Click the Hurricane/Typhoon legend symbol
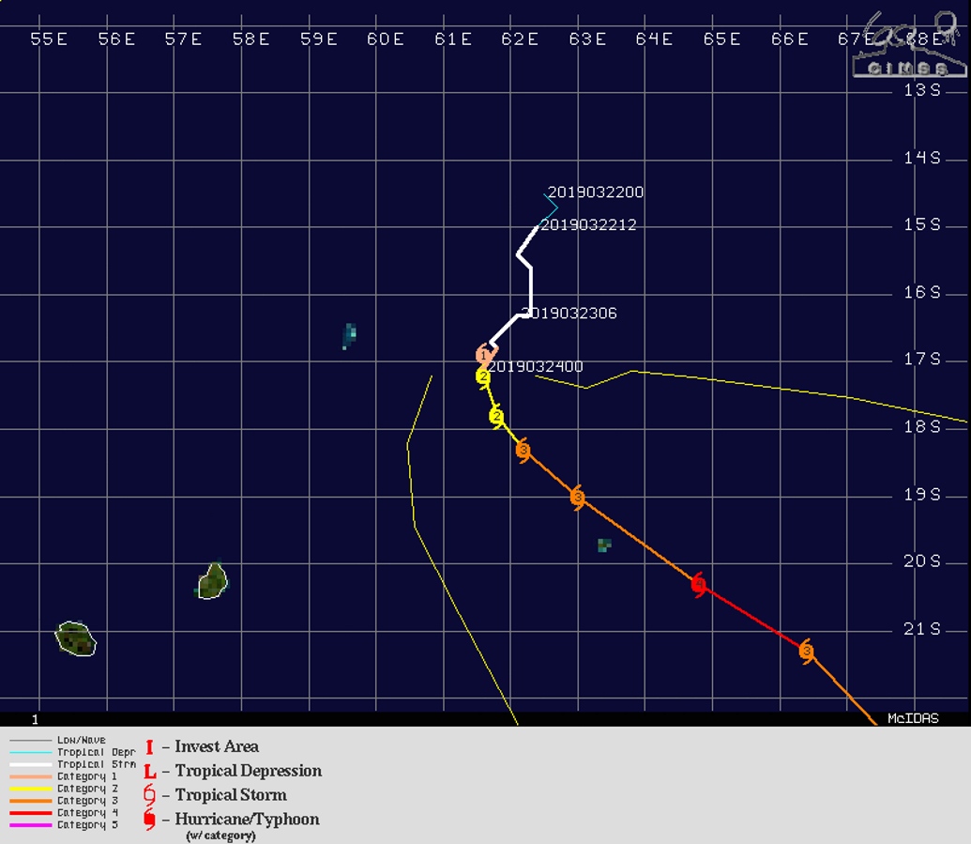This screenshot has height=844, width=971. 149,820
